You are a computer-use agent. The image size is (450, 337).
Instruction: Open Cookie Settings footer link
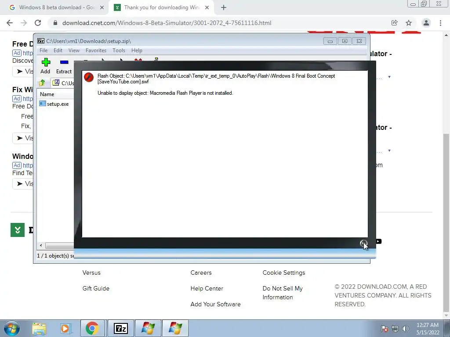(x=284, y=272)
